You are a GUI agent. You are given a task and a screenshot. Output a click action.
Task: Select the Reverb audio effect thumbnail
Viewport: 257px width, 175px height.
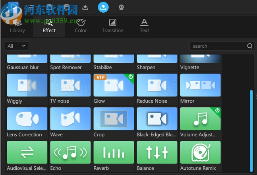pyautogui.click(x=114, y=152)
